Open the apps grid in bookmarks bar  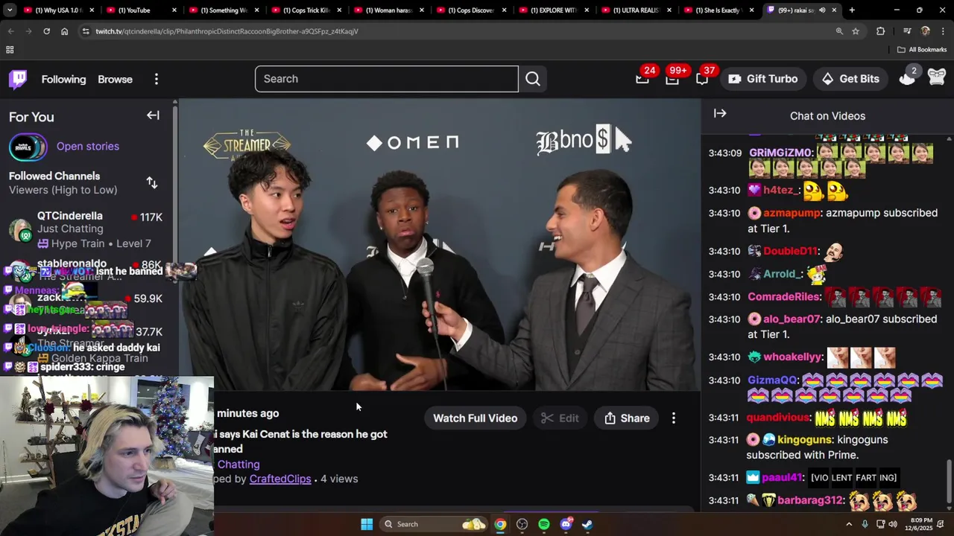(x=10, y=50)
